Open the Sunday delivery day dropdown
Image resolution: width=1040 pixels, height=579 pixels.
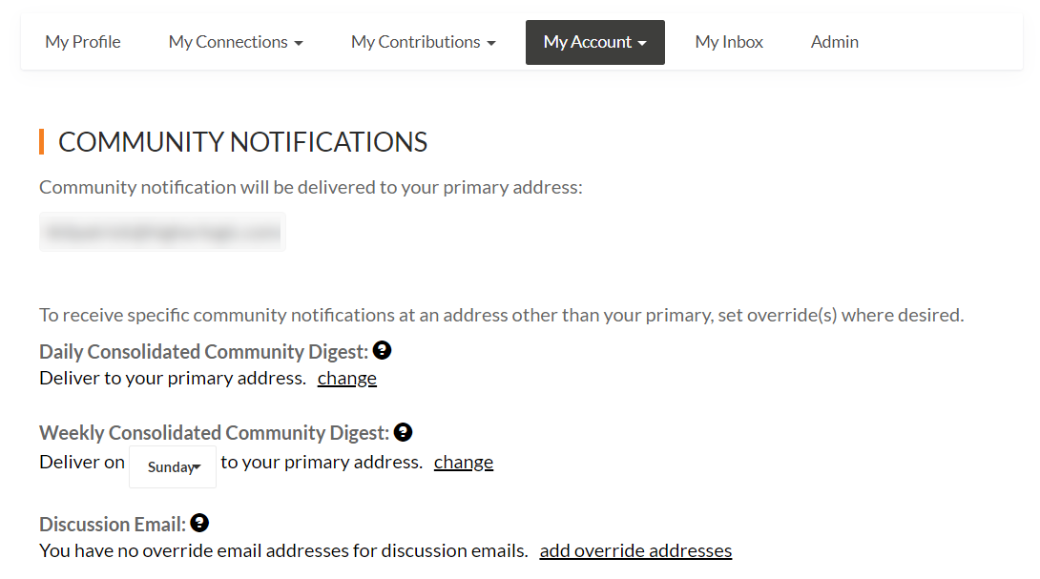click(x=173, y=466)
